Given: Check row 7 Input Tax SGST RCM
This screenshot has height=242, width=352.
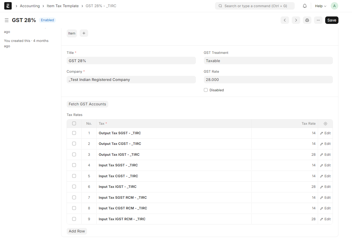Looking at the screenshot, I should (74, 197).
